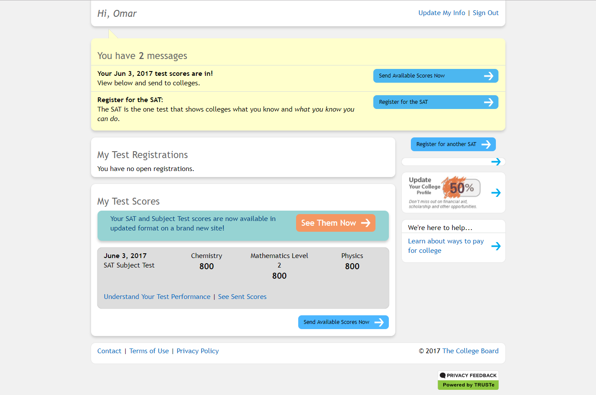596x395 pixels.
Task: Click the arrow icon beside Update Your College Profile
Action: coord(496,193)
